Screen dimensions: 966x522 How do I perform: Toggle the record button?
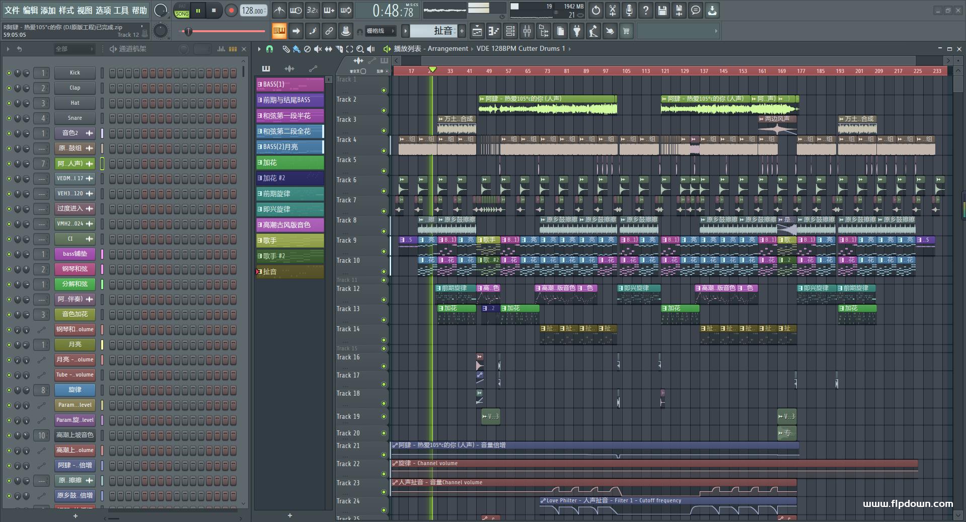[x=231, y=10]
